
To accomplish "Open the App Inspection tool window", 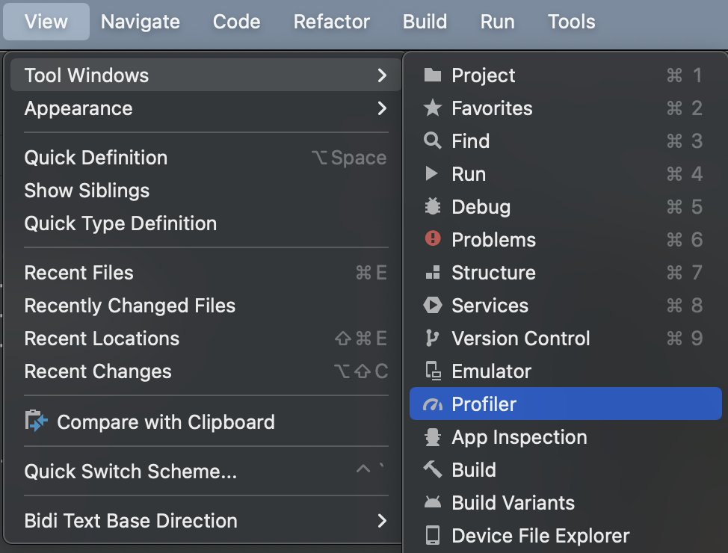I will point(519,437).
